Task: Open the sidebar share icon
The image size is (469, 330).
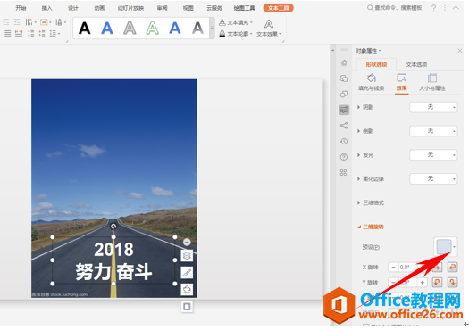Action: click(344, 126)
